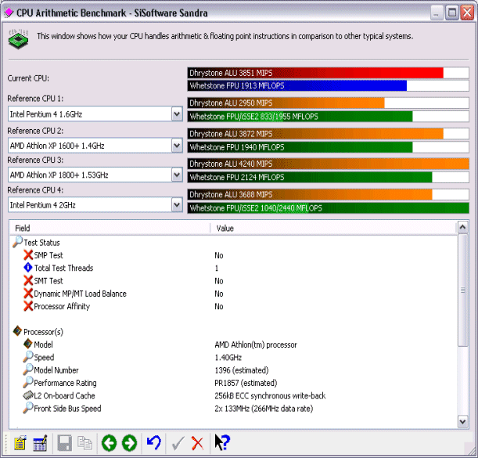This screenshot has height=458, width=478.
Task: Click the options notepad icon in bottom toolbar
Action: [x=20, y=443]
